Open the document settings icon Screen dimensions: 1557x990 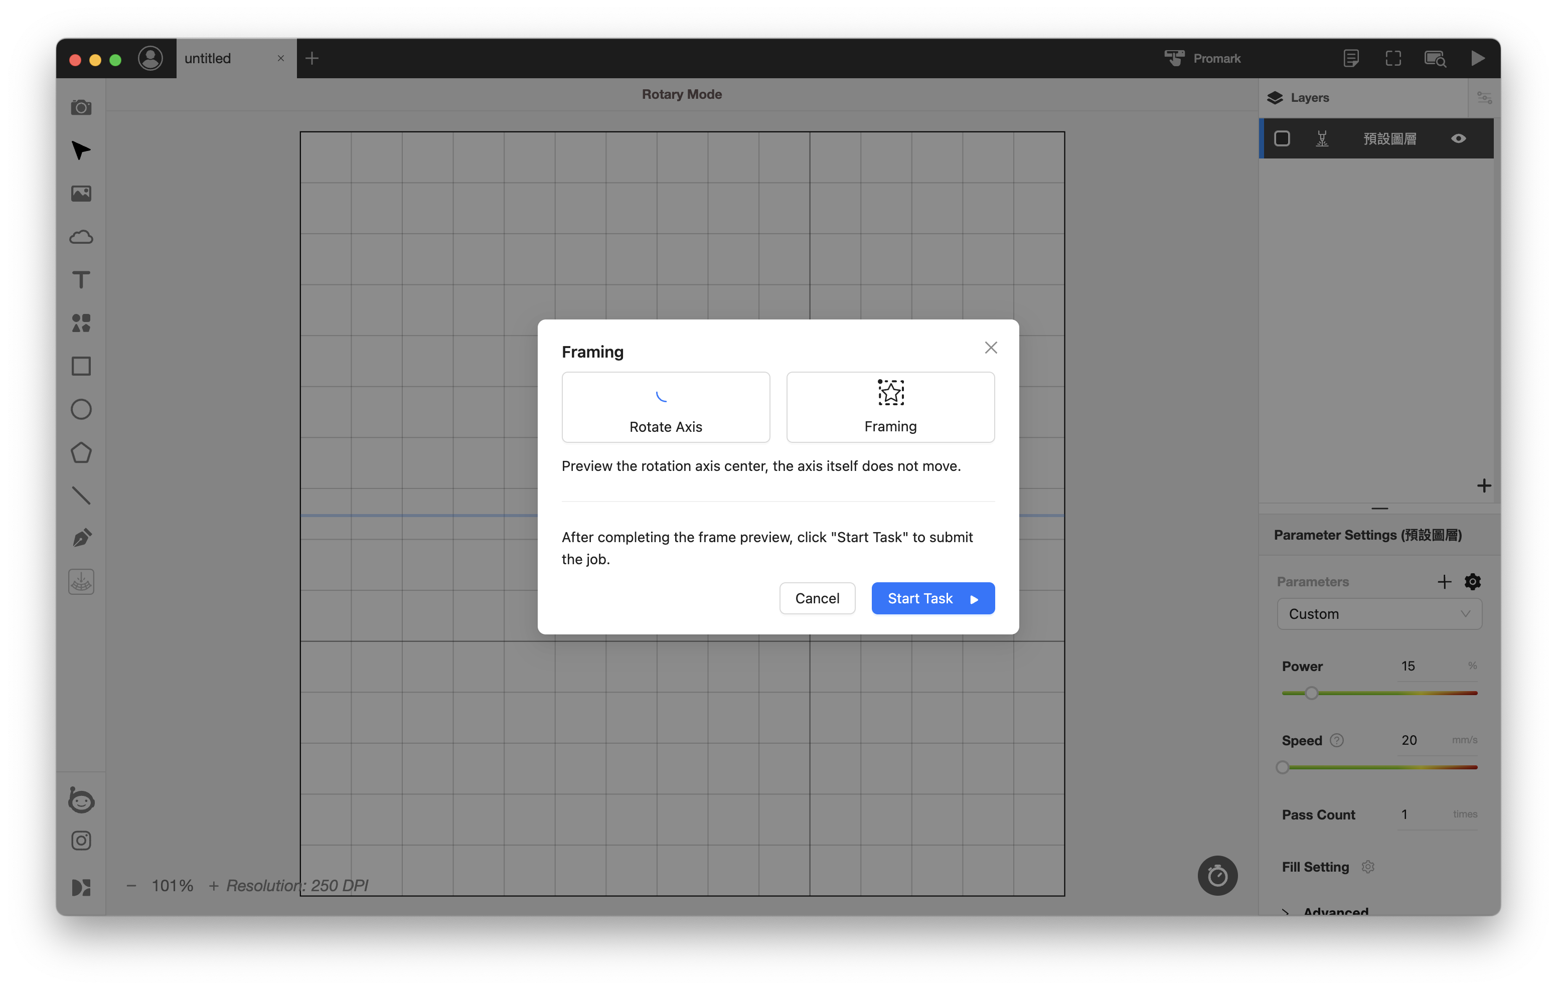tap(1351, 58)
